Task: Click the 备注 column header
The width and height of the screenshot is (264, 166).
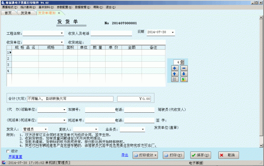Action: coord(154,48)
